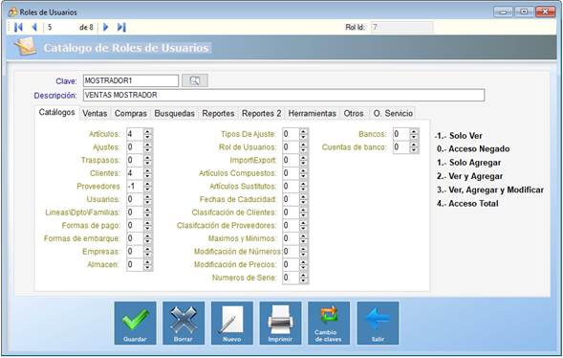The height and width of the screenshot is (358, 563).
Task: Select the Busquedas tab
Action: pos(175,113)
